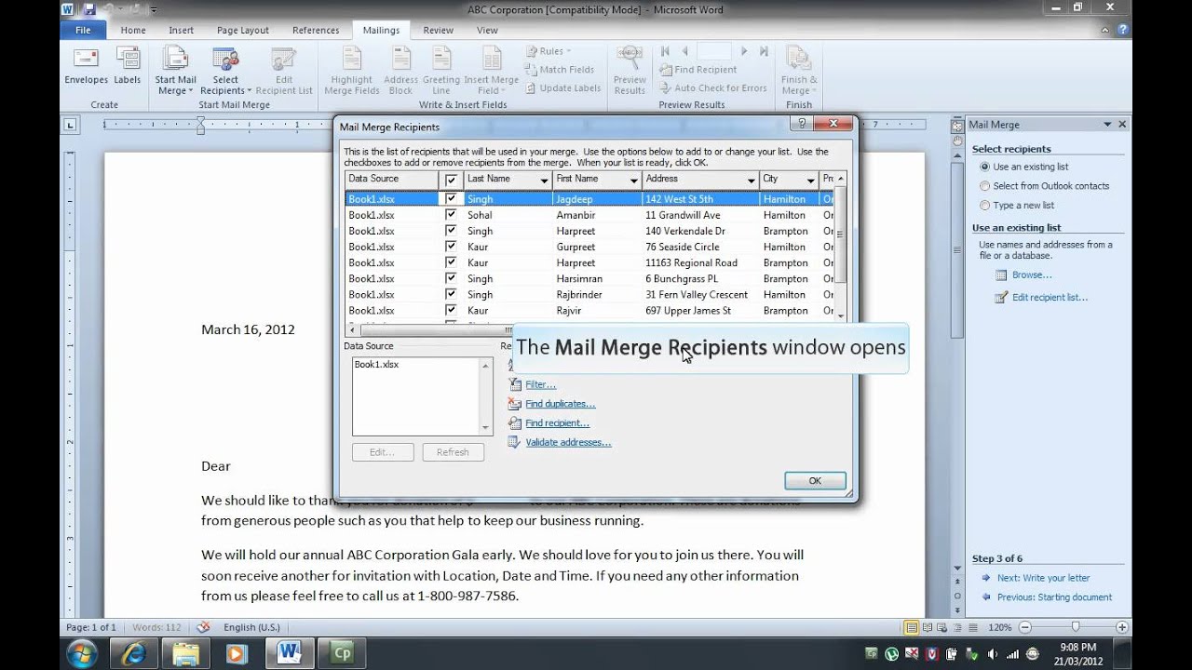Uncheck recipient Singh Jagdeep checkbox
Screen dimensions: 1192x670
pyautogui.click(x=451, y=199)
